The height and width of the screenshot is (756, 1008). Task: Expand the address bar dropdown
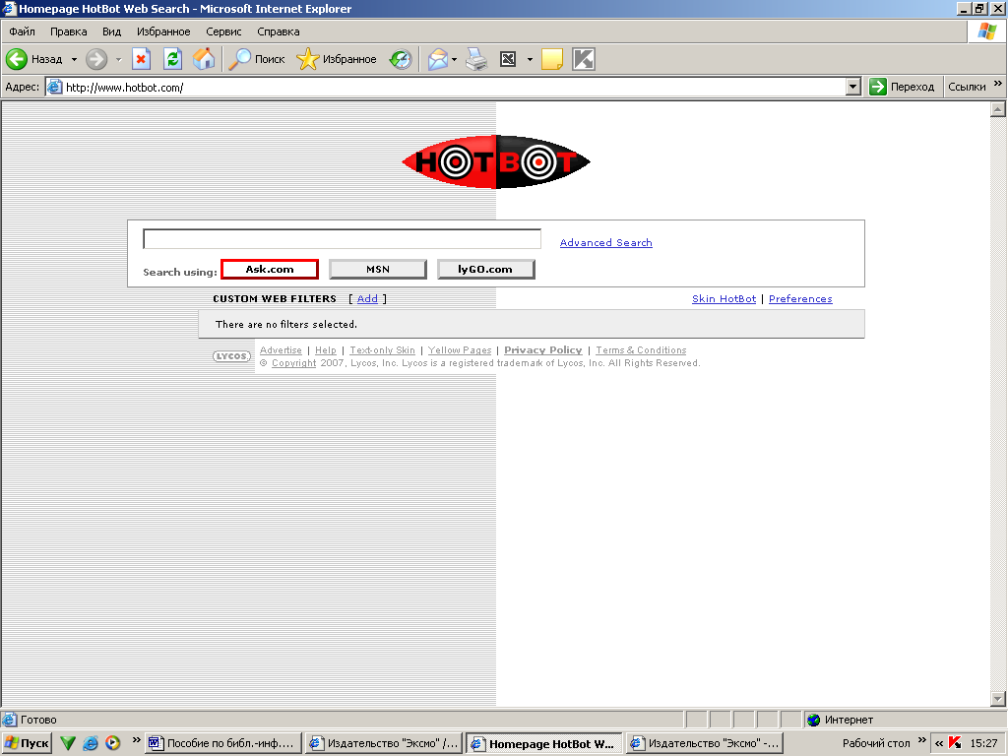(x=853, y=87)
